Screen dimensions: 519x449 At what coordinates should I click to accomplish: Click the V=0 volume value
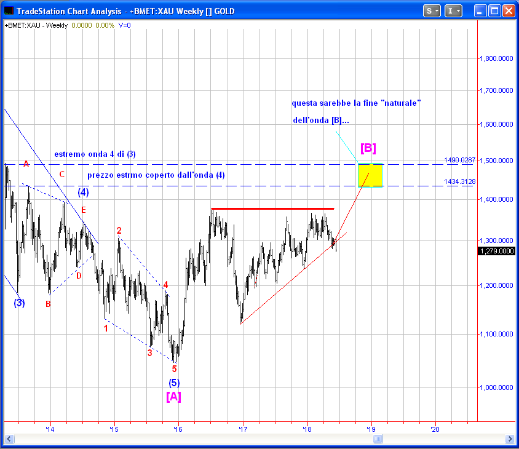[x=124, y=25]
